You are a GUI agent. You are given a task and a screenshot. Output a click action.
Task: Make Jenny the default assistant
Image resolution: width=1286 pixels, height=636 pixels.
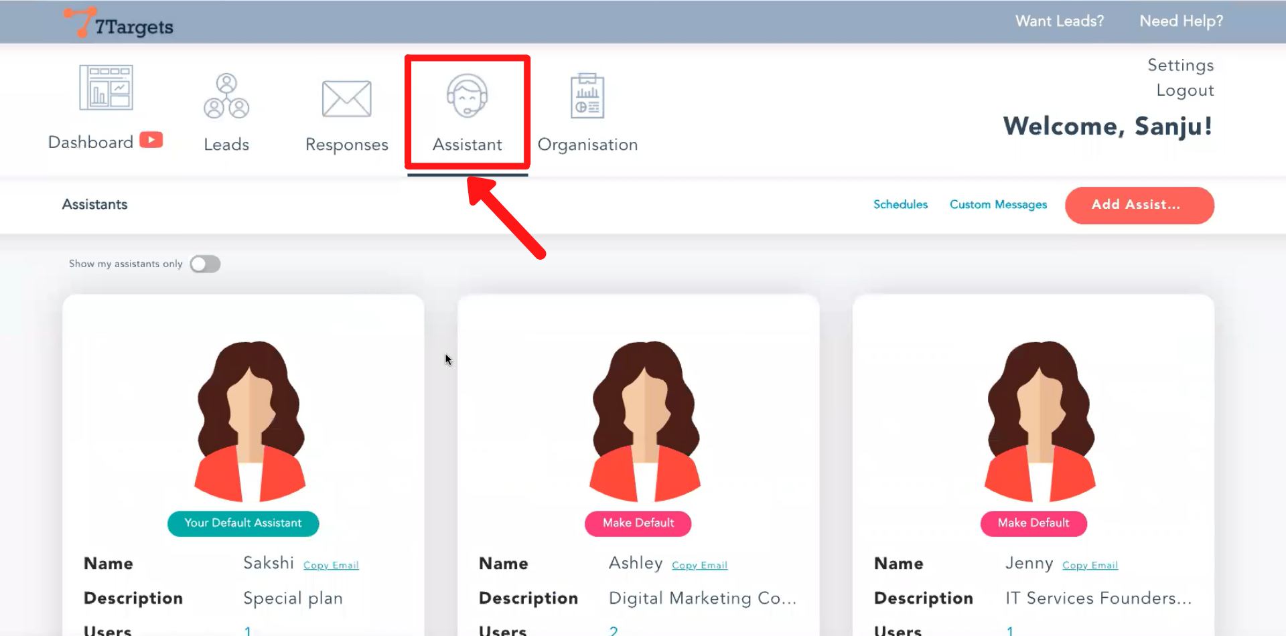point(1033,523)
